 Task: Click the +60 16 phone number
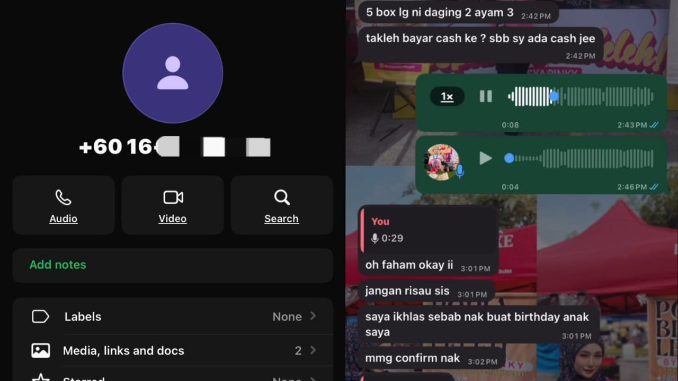[x=174, y=147]
